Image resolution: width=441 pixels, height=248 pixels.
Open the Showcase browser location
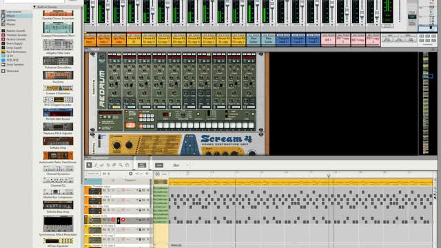(12, 71)
